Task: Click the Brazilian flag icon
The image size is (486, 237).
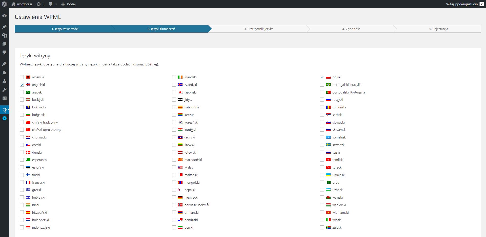Action: point(328,85)
